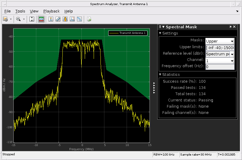Click the generate script icon
Screen dimensions: 242x160
89,19
